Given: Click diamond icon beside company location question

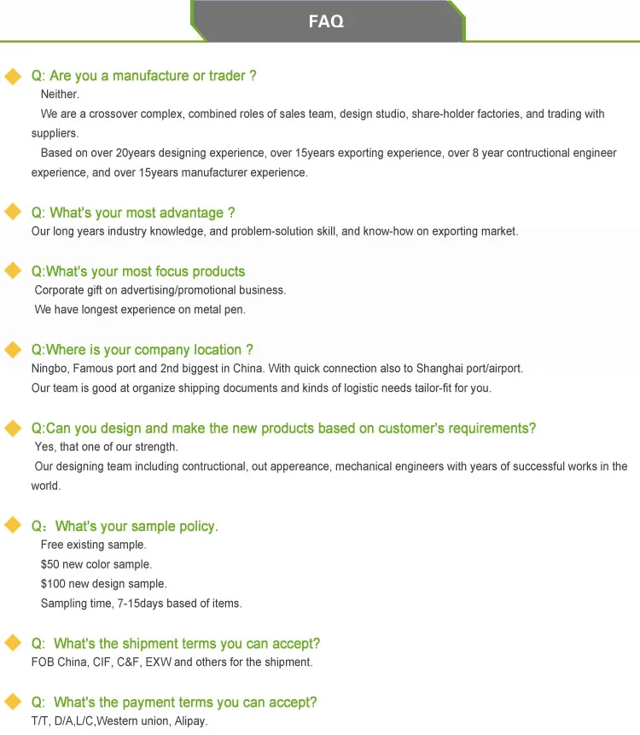Looking at the screenshot, I should (13, 349).
